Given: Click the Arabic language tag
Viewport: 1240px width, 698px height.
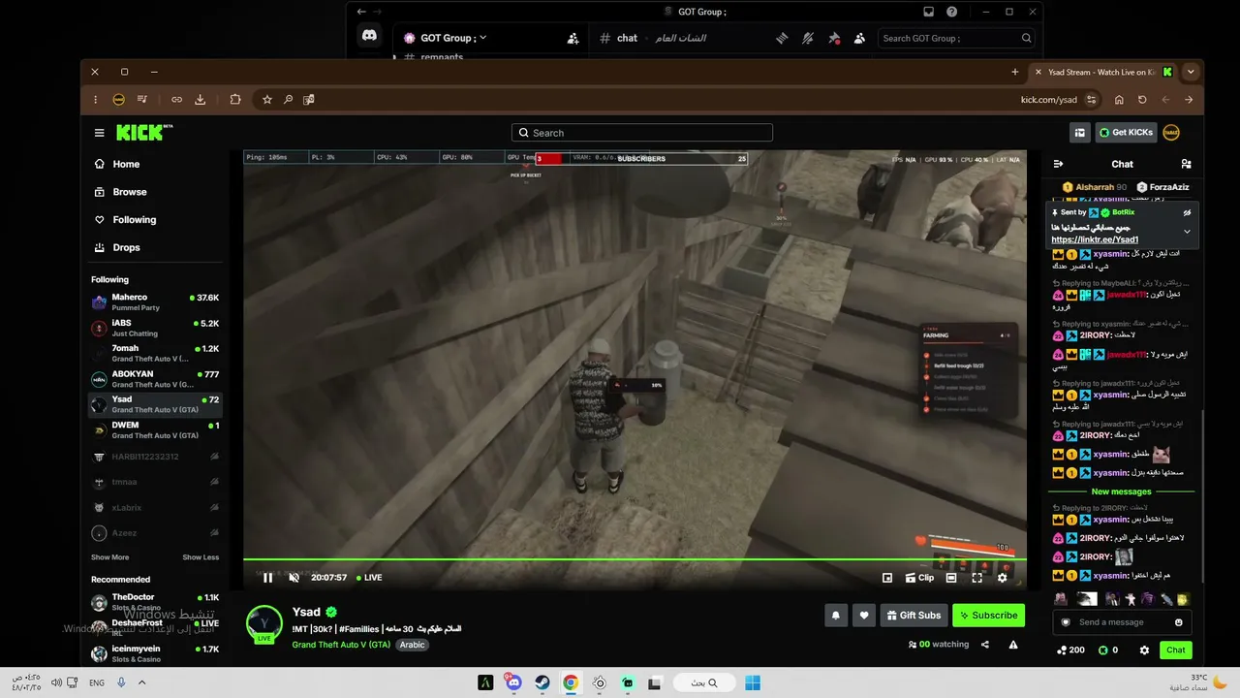Looking at the screenshot, I should tap(413, 645).
